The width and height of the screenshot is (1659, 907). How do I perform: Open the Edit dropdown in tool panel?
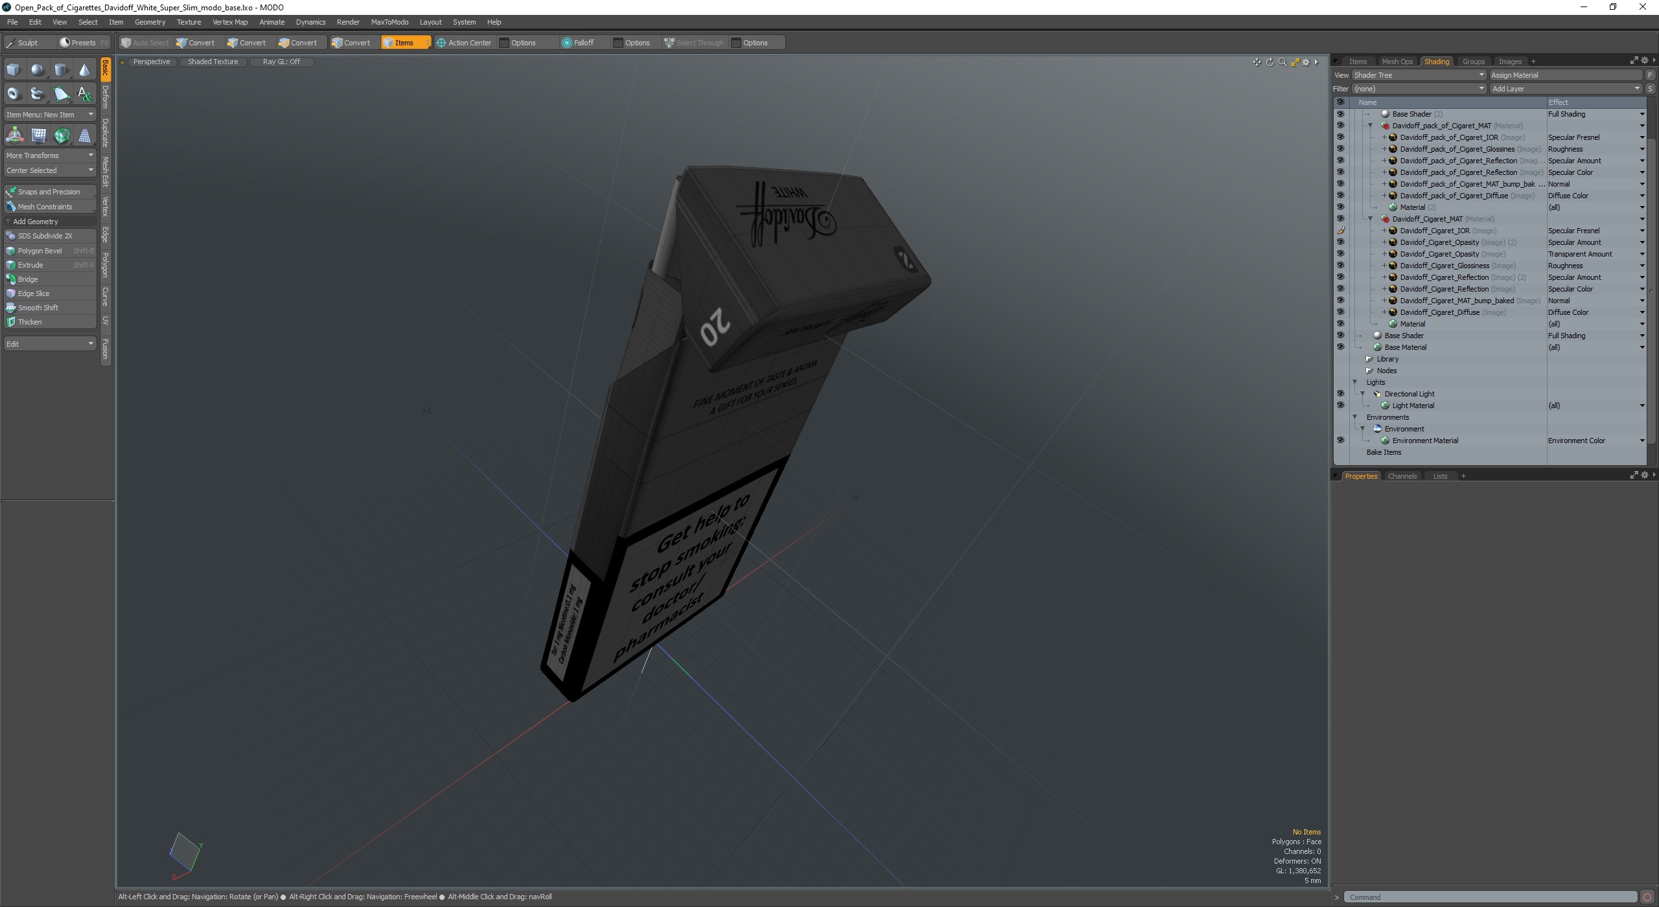pos(50,343)
